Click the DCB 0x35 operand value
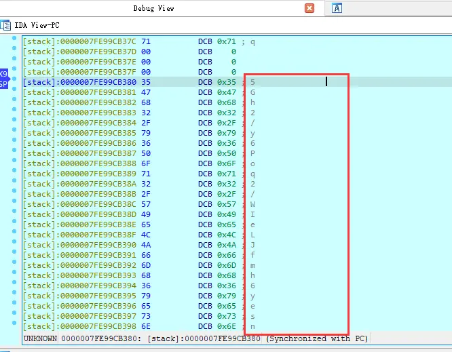The width and height of the screenshot is (452, 352). [227, 82]
